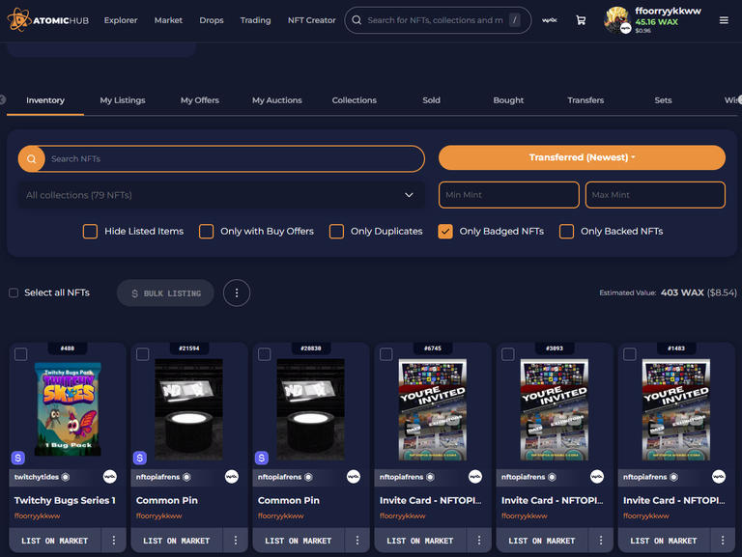This screenshot has width=742, height=557.
Task: Click verified badge next to twitchytides
Action: (x=66, y=477)
